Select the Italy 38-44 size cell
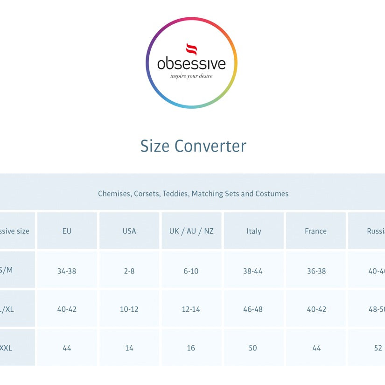Image resolution: width=385 pixels, height=385 pixels. point(253,271)
